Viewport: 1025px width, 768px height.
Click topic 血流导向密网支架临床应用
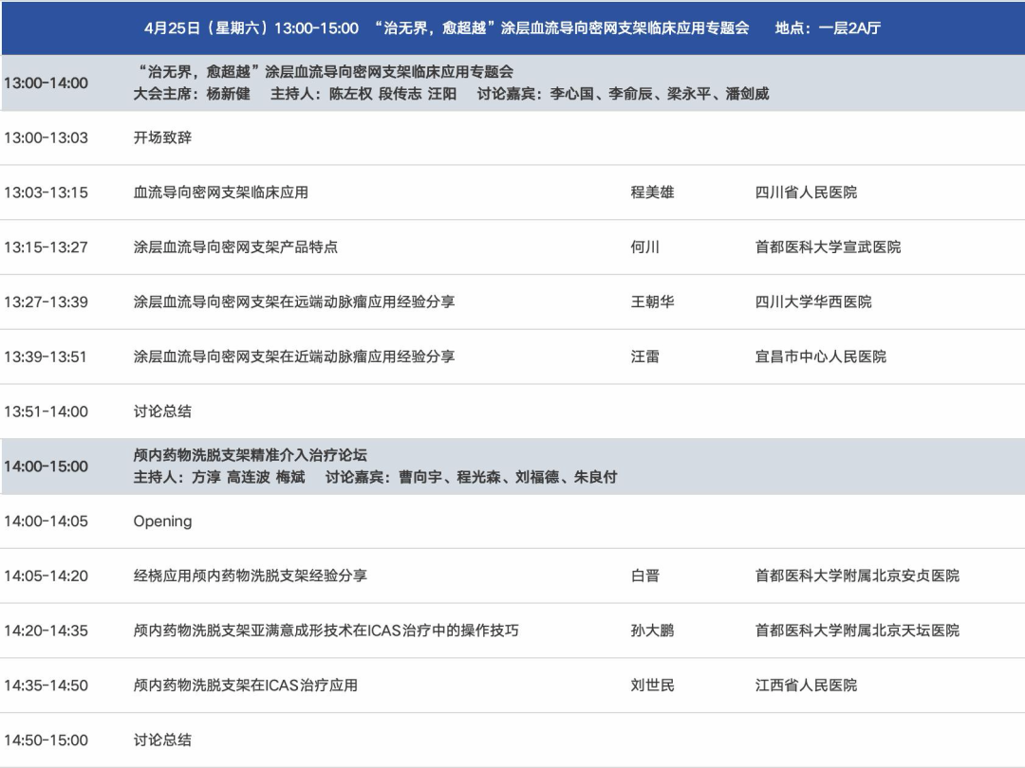[221, 192]
